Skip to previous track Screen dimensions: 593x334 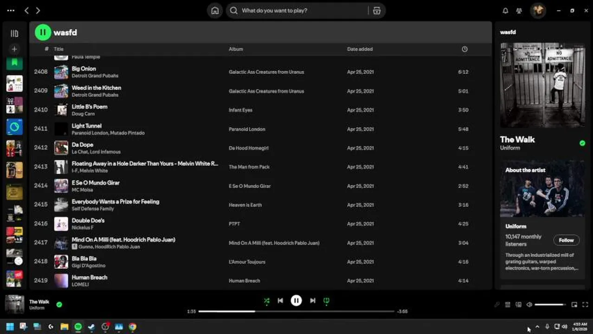click(280, 301)
